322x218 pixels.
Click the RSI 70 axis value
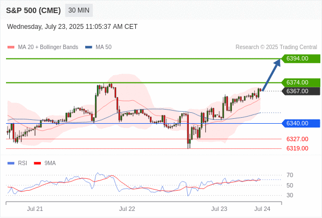tap(290, 175)
